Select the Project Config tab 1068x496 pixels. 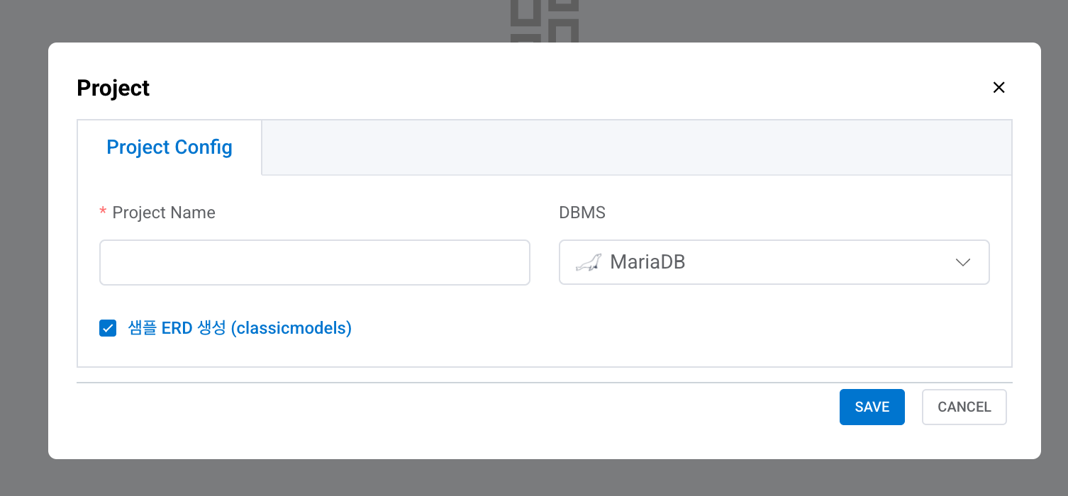[169, 147]
